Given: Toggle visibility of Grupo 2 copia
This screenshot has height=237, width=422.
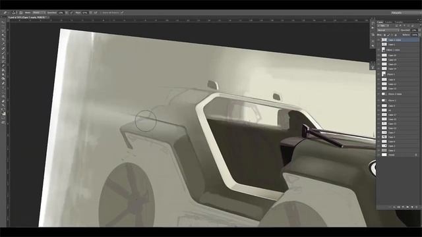Looking at the screenshot, I should click(378, 93).
